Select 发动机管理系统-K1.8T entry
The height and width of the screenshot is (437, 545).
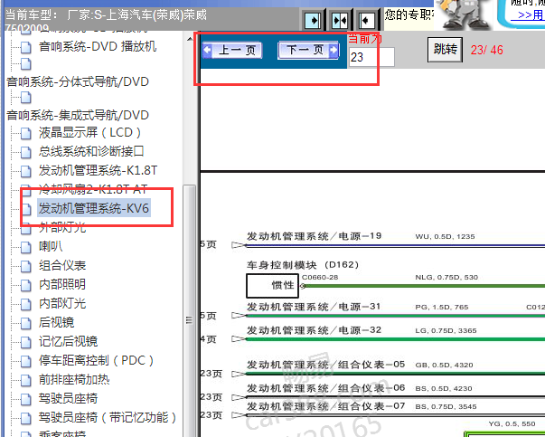(x=98, y=170)
